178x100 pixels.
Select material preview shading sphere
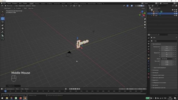pyautogui.click(x=142, y=6)
